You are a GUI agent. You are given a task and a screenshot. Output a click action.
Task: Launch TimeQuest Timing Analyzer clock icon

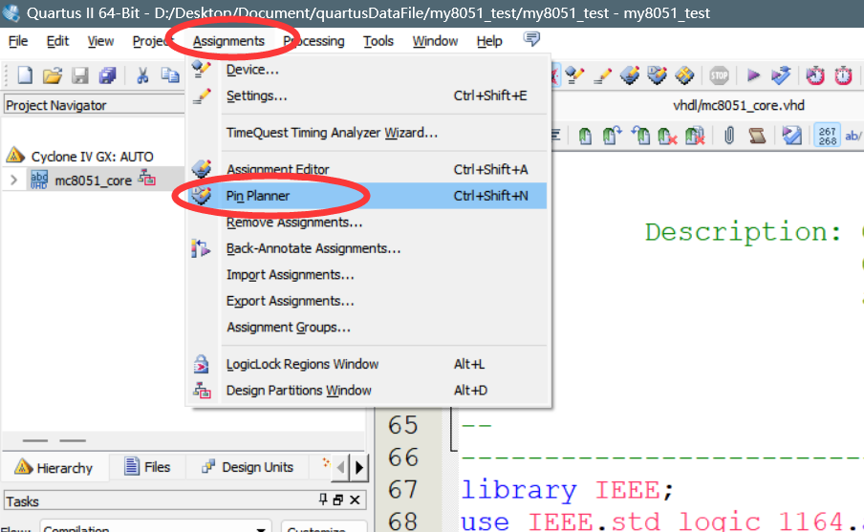(815, 74)
